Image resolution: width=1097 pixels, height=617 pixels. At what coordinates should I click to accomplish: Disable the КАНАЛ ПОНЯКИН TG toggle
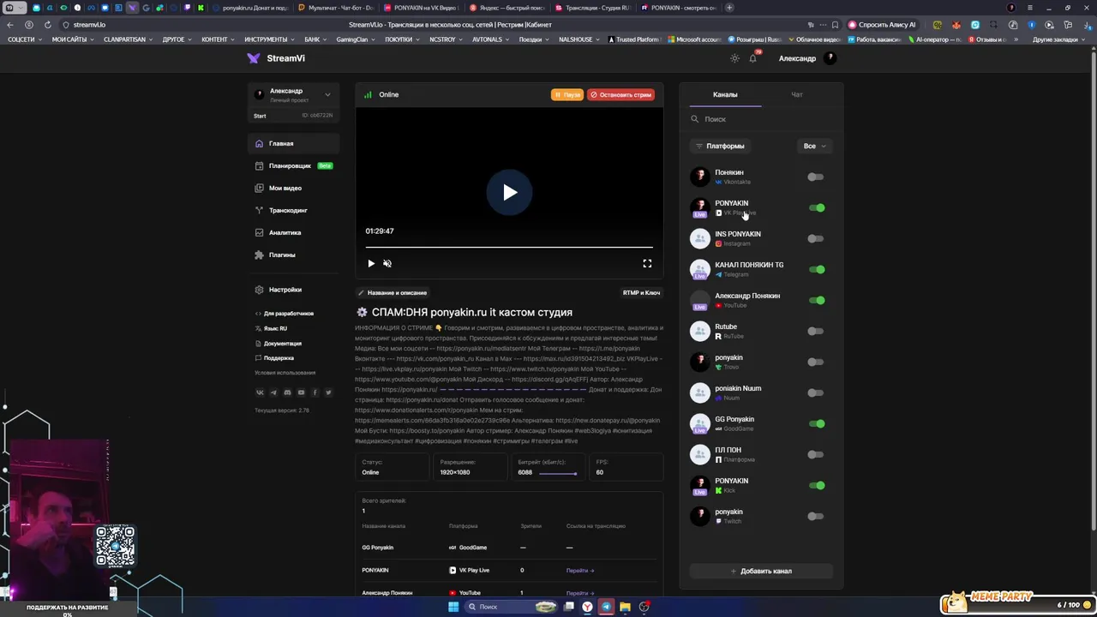pyautogui.click(x=816, y=270)
